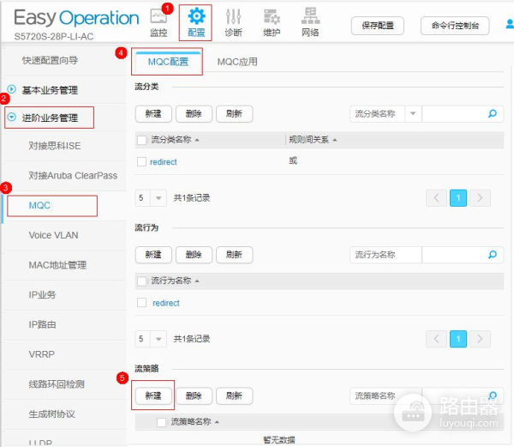Click search icon in 流策略 filter

point(493,396)
